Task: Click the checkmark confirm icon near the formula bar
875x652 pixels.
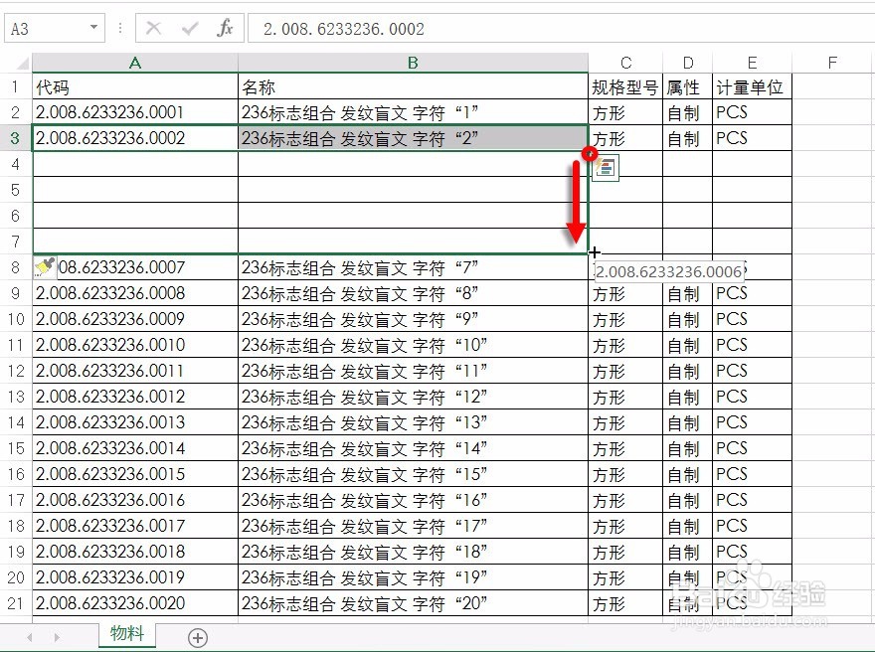Action: point(191,28)
